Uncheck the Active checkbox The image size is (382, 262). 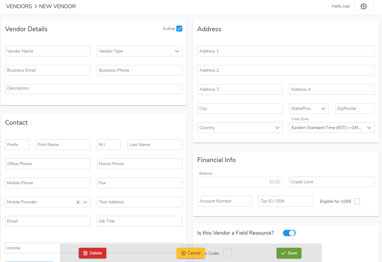coord(179,28)
